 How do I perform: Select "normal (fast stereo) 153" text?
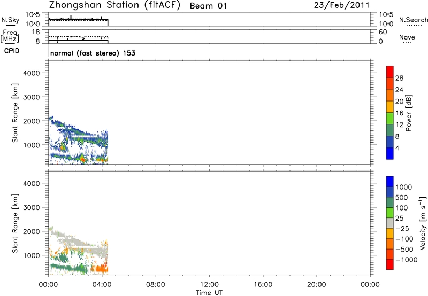tap(93, 53)
